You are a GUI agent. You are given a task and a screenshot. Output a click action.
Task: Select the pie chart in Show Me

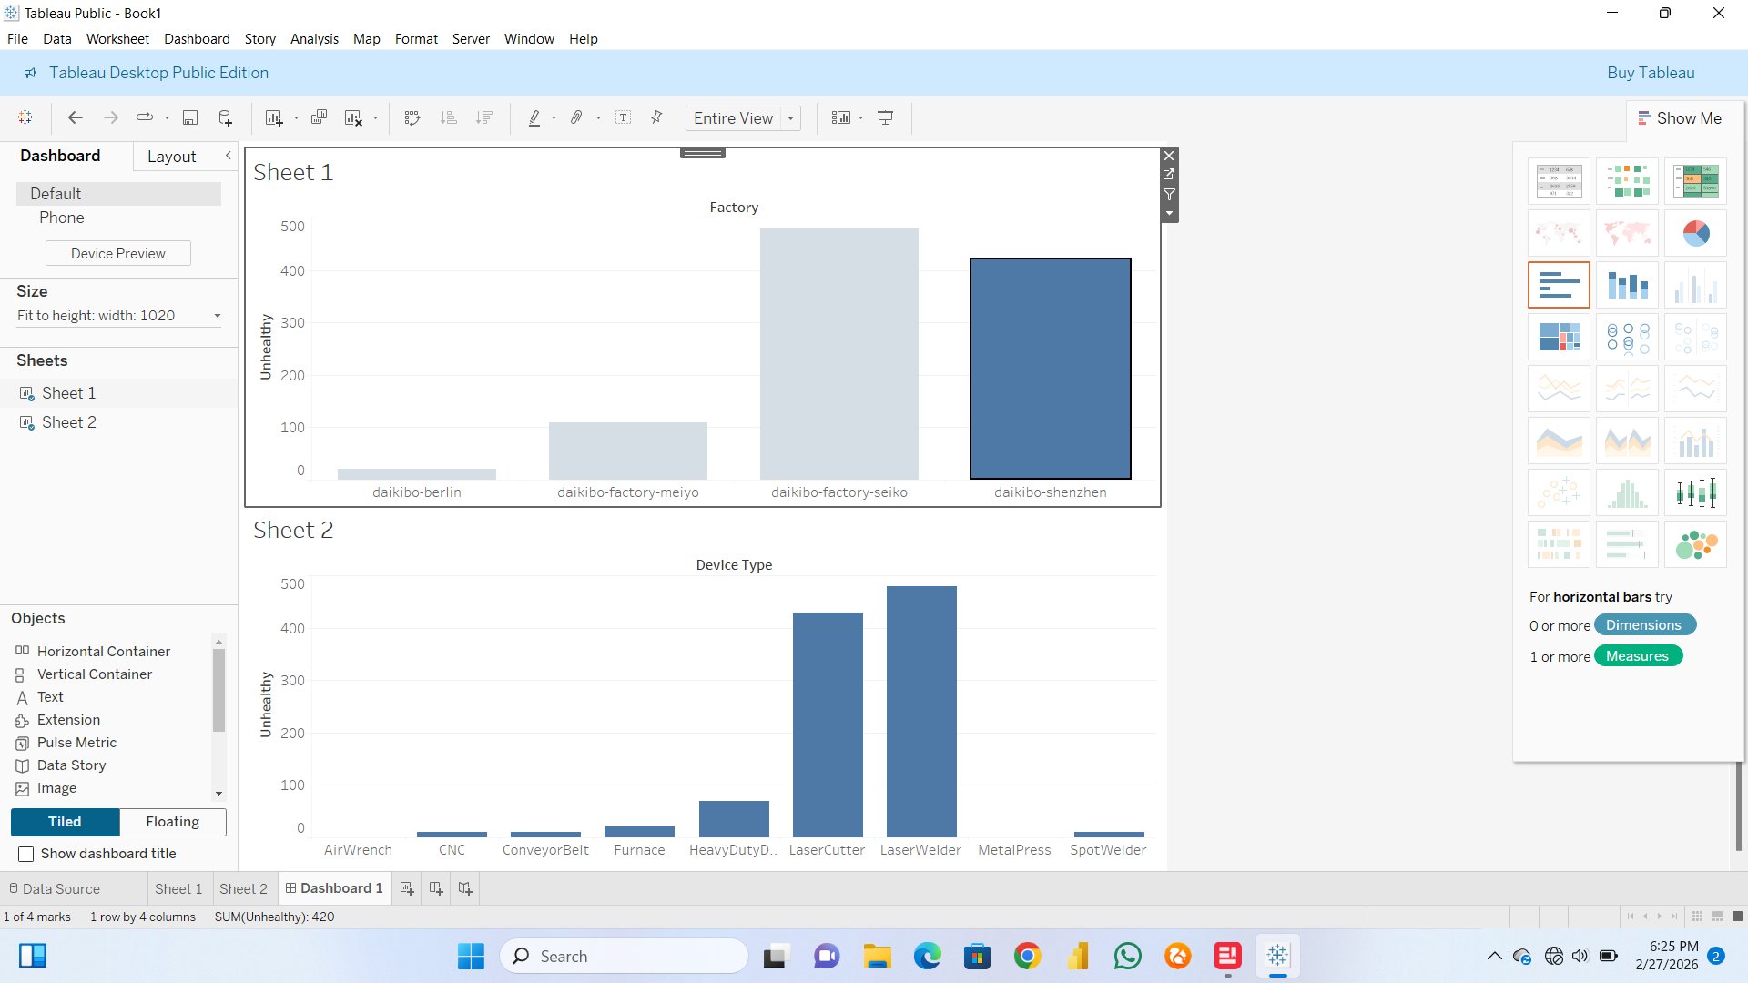coord(1695,233)
